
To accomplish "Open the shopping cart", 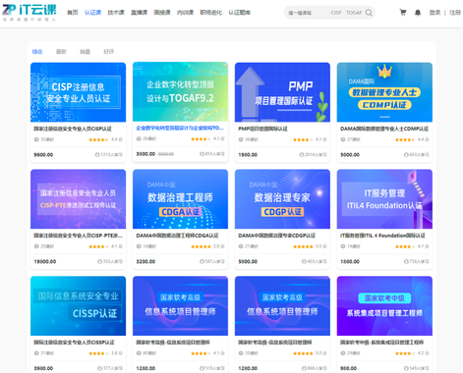I will [403, 13].
